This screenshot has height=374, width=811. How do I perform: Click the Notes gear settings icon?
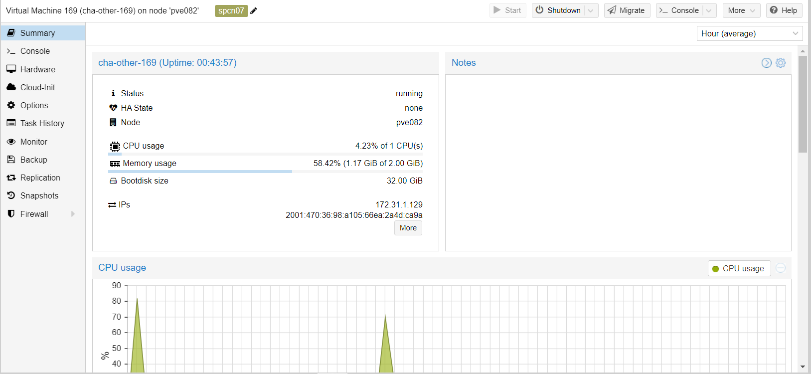click(781, 63)
